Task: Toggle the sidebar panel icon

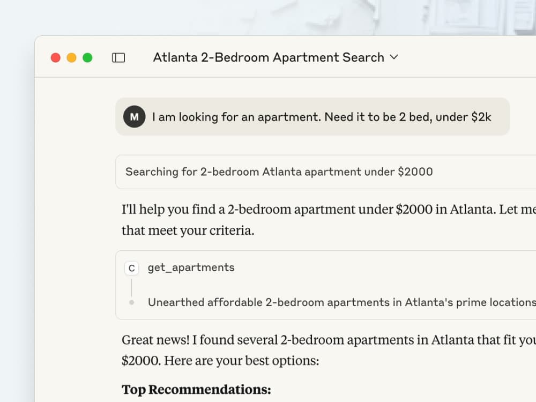Action: 118,57
